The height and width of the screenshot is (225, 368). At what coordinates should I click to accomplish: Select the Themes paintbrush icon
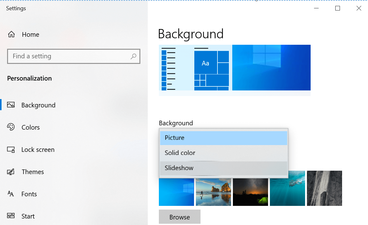pyautogui.click(x=11, y=172)
